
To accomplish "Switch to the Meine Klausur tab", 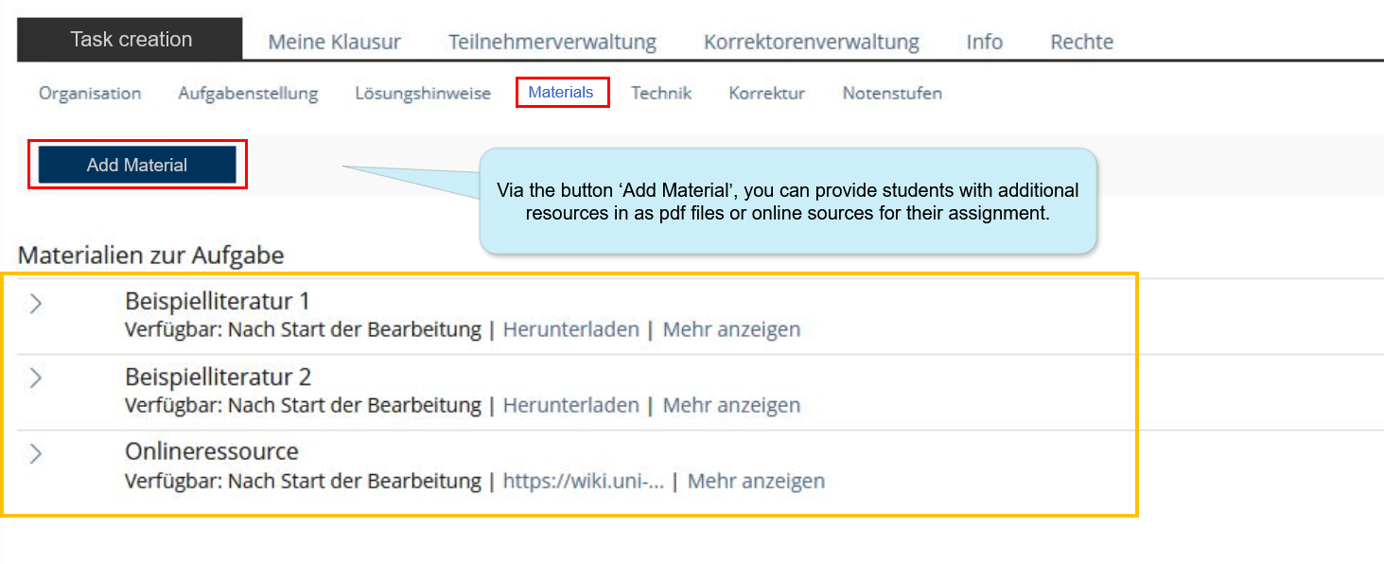I will [x=335, y=41].
